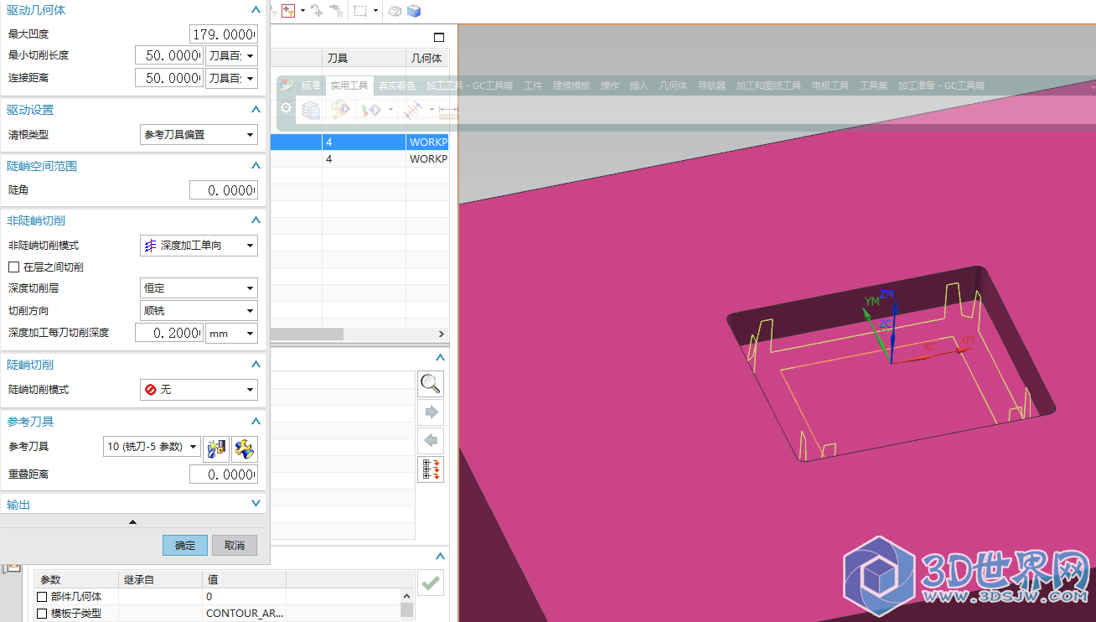Collapse the 陡峭空间范围 section
1096x622 pixels.
coord(256,166)
